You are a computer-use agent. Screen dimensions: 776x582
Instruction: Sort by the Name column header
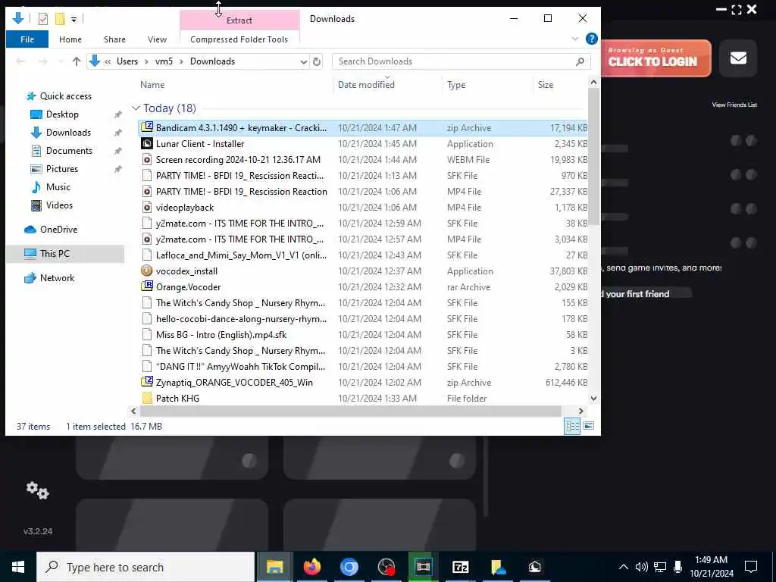point(152,85)
